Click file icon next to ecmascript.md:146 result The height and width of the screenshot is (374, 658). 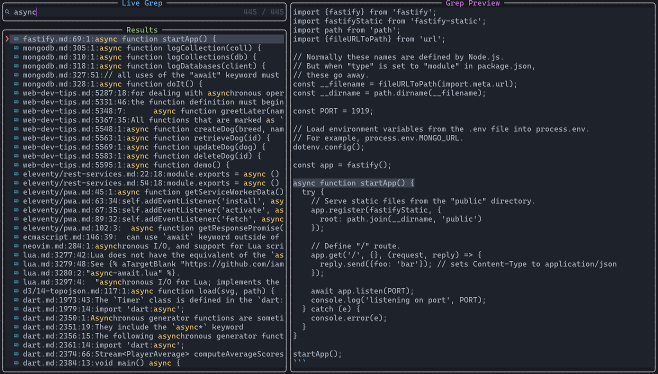tap(16, 237)
